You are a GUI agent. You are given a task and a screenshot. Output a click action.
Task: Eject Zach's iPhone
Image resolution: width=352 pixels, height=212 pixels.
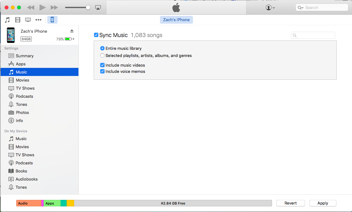click(x=72, y=31)
